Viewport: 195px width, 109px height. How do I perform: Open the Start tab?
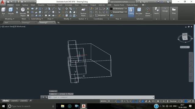pyautogui.click(x=6, y=23)
